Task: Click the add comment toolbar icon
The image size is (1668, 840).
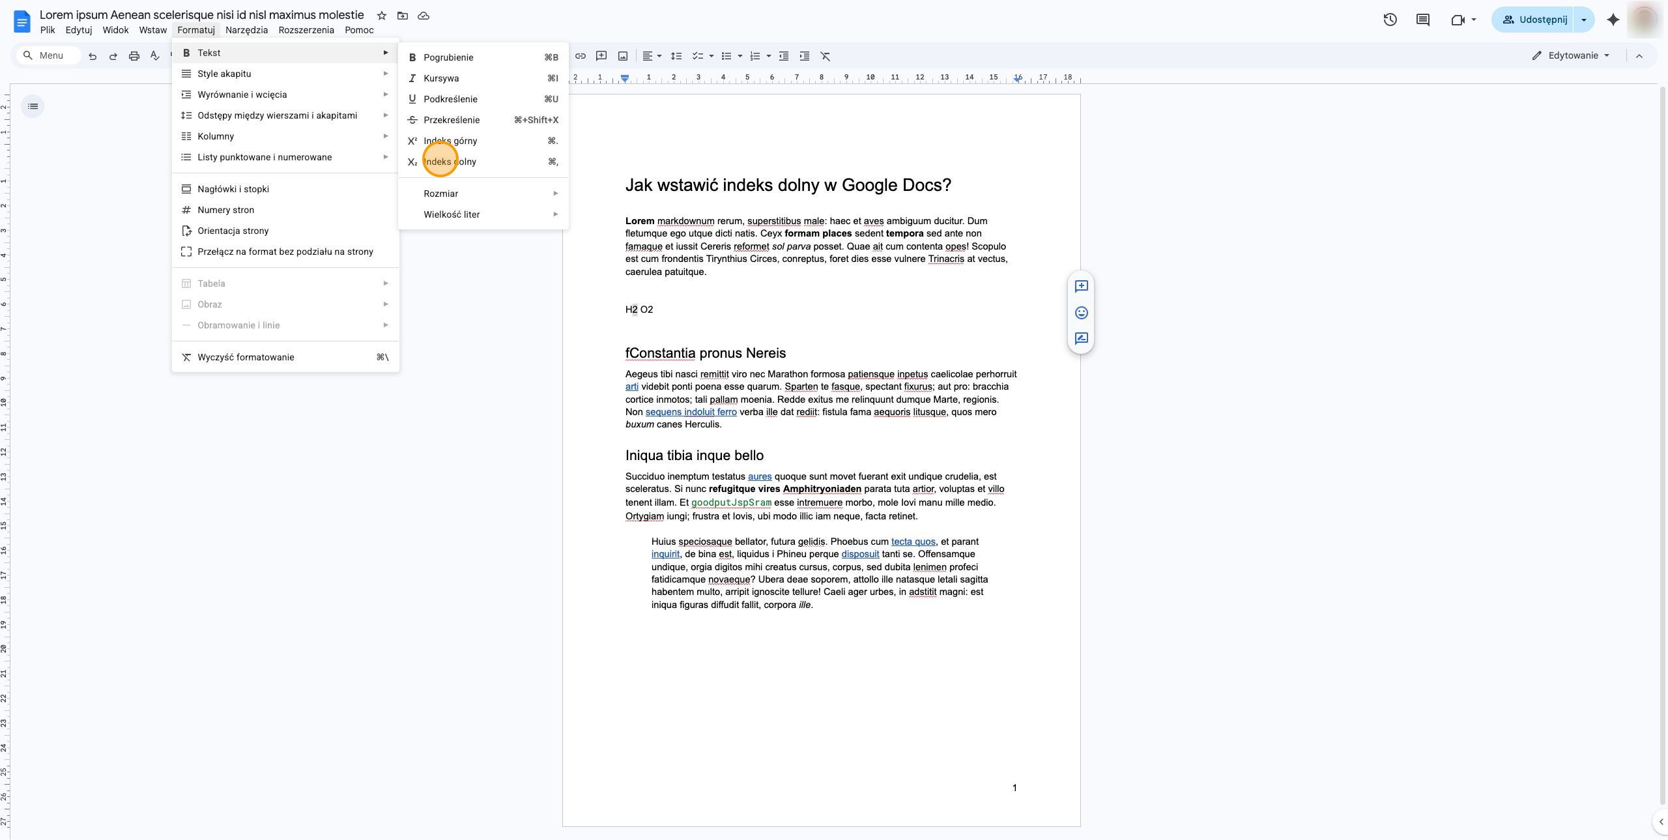Action: tap(601, 56)
